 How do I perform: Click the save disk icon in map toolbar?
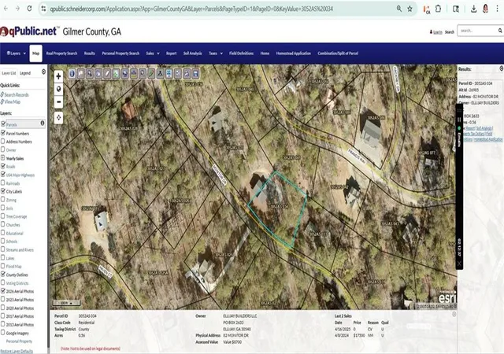[x=195, y=74]
